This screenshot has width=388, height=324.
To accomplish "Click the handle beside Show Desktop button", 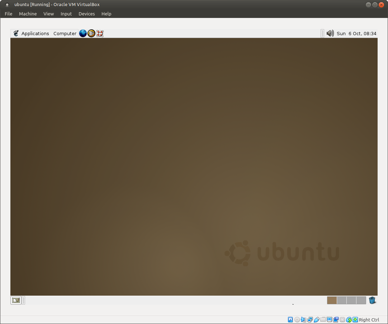I will pyautogui.click(x=23, y=300).
